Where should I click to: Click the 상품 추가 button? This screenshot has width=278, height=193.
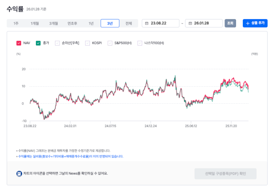tap(255, 23)
